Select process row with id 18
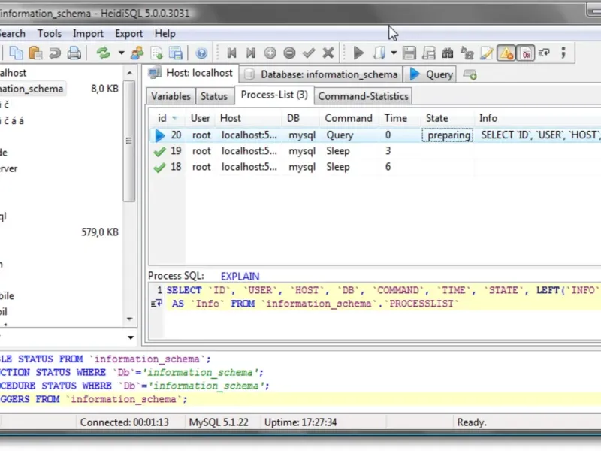 pyautogui.click(x=375, y=167)
